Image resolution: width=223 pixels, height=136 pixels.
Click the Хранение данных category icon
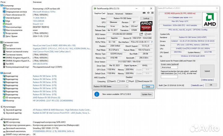(x=2, y=119)
